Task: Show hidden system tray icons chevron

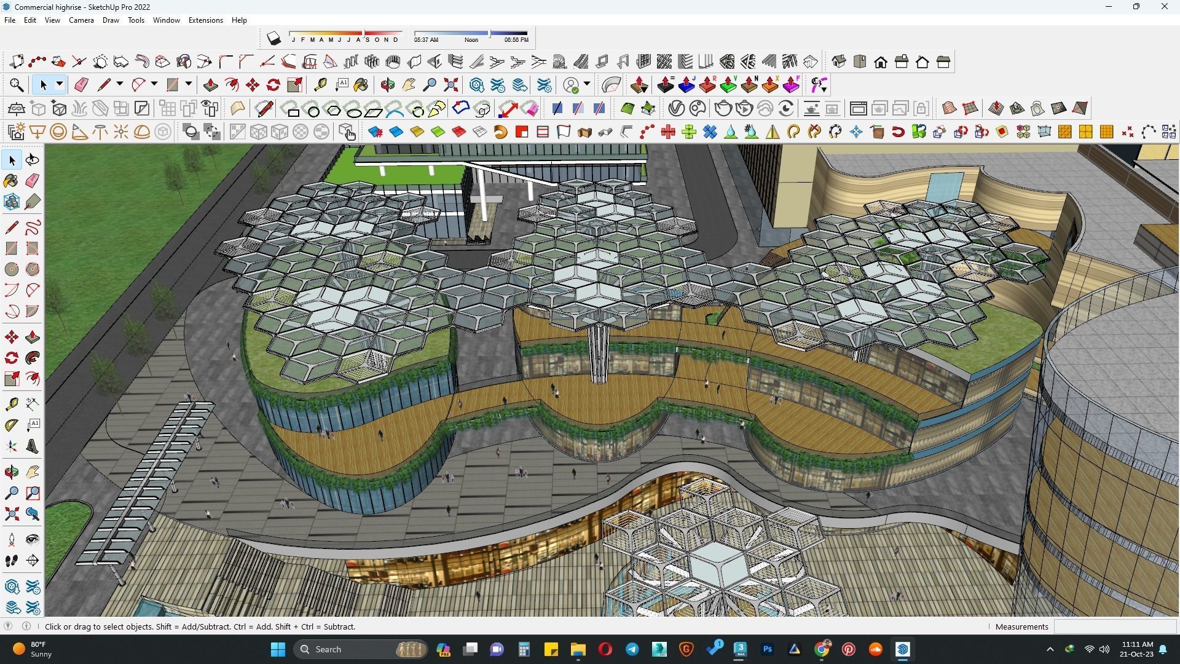Action: click(1050, 649)
